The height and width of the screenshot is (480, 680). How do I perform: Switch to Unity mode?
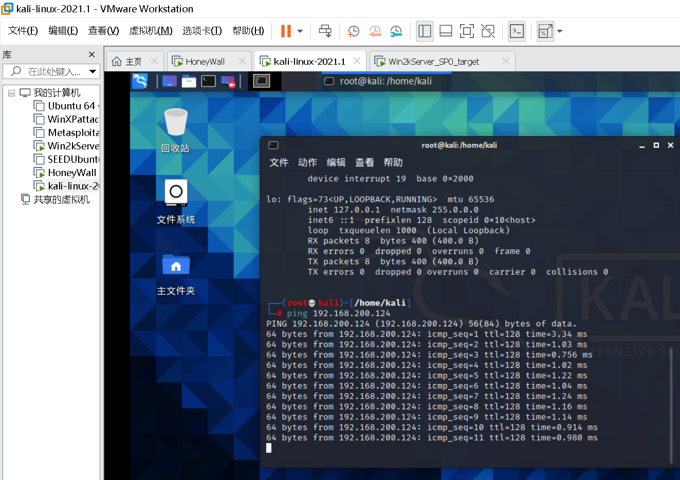(488, 31)
